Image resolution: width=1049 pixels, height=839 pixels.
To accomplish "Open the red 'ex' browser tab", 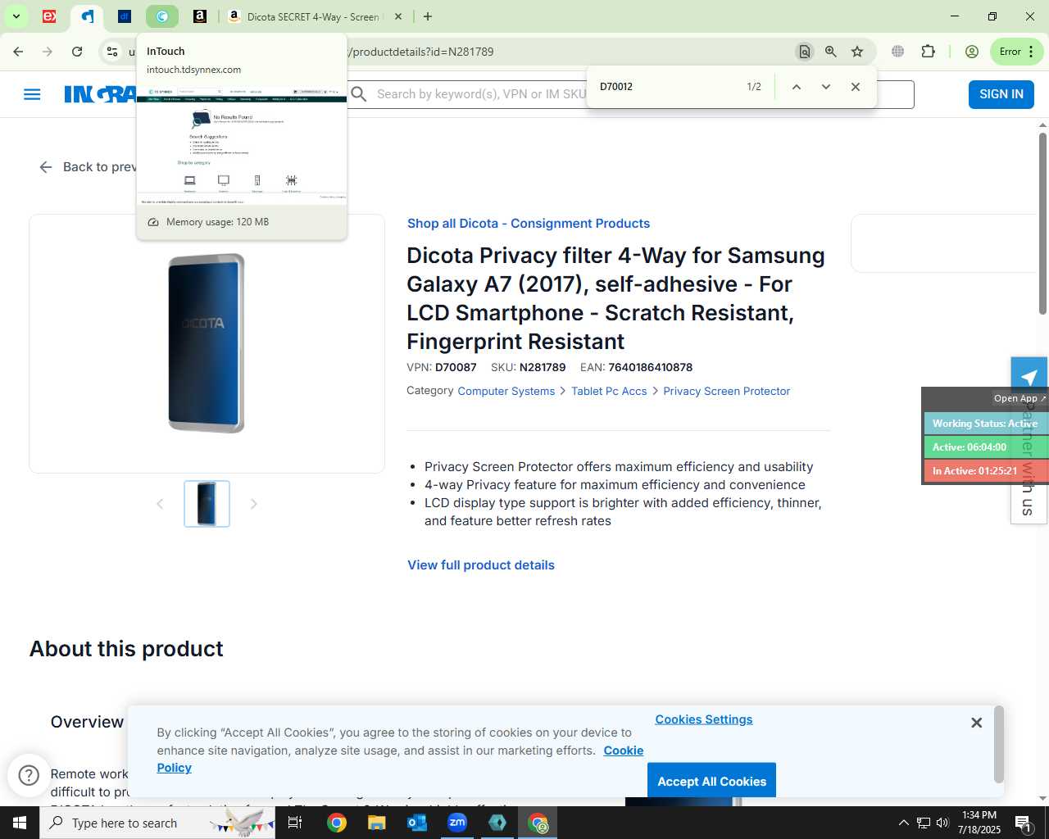I will point(49,16).
